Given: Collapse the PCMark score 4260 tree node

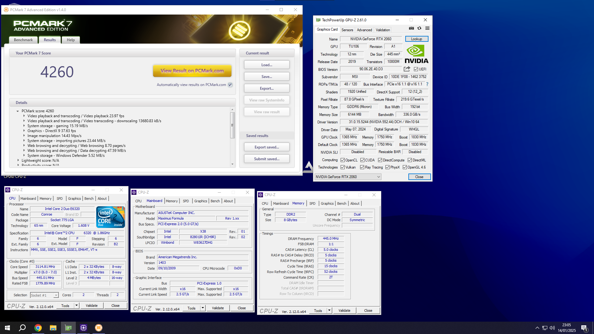Looking at the screenshot, I should (18, 111).
